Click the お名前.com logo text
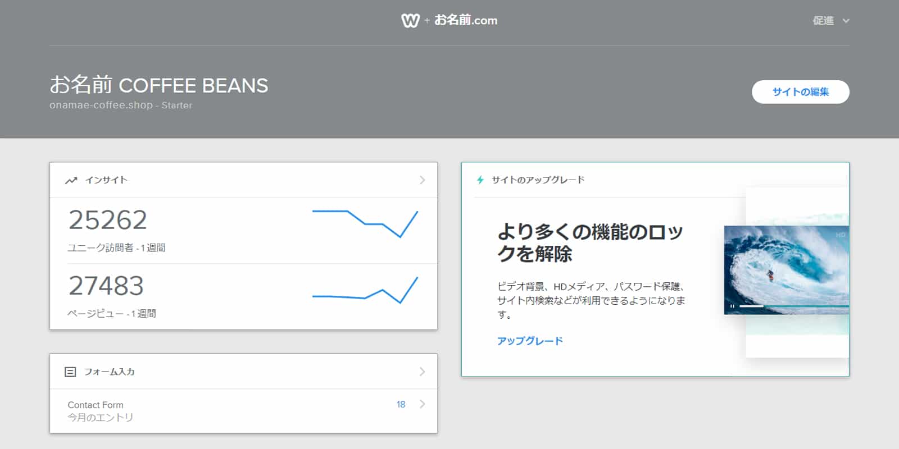 (x=466, y=20)
